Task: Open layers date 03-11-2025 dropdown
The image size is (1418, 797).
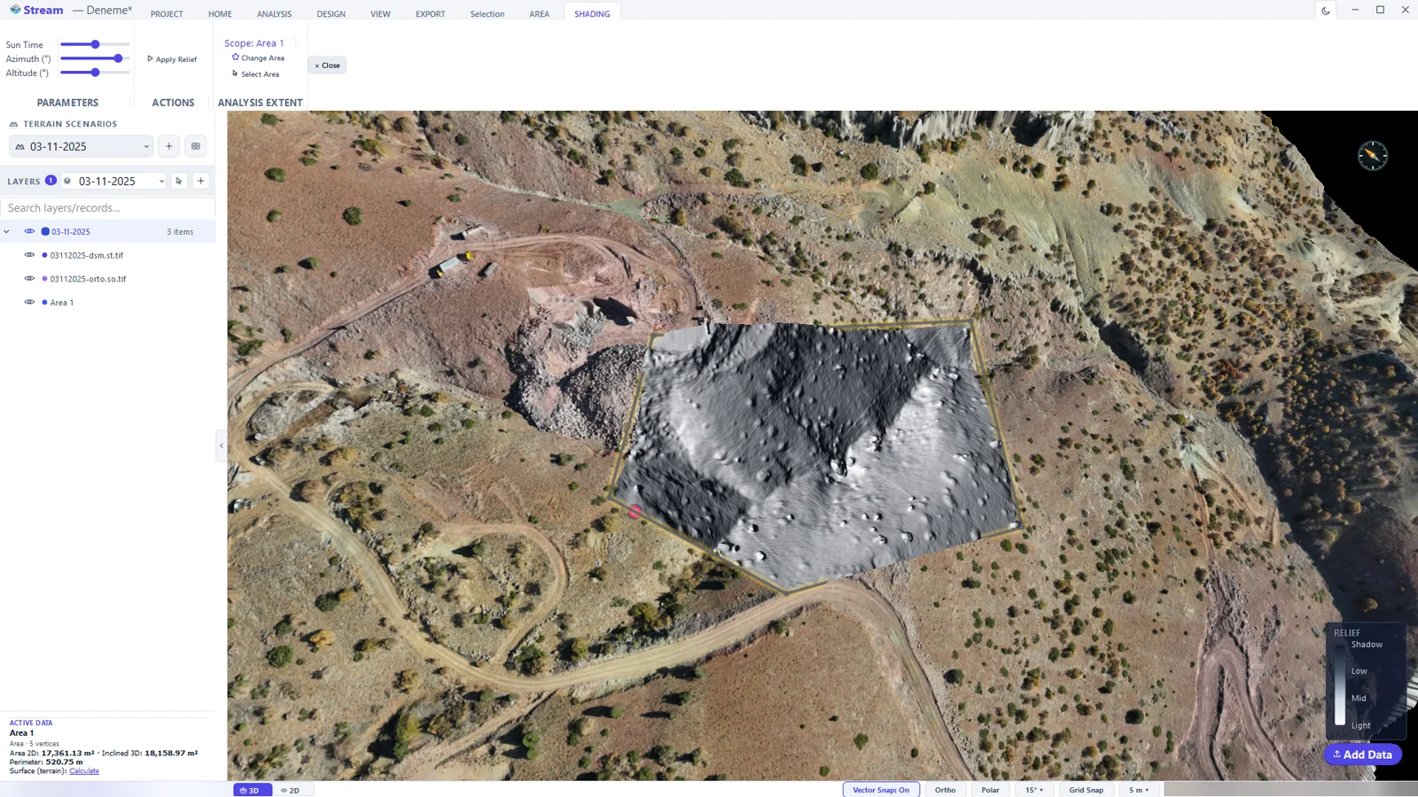Action: point(113,181)
